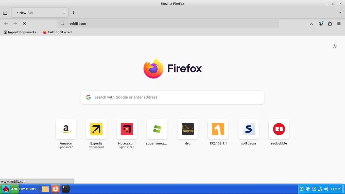Click the 11:17 taskbar clock

[x=335, y=189]
